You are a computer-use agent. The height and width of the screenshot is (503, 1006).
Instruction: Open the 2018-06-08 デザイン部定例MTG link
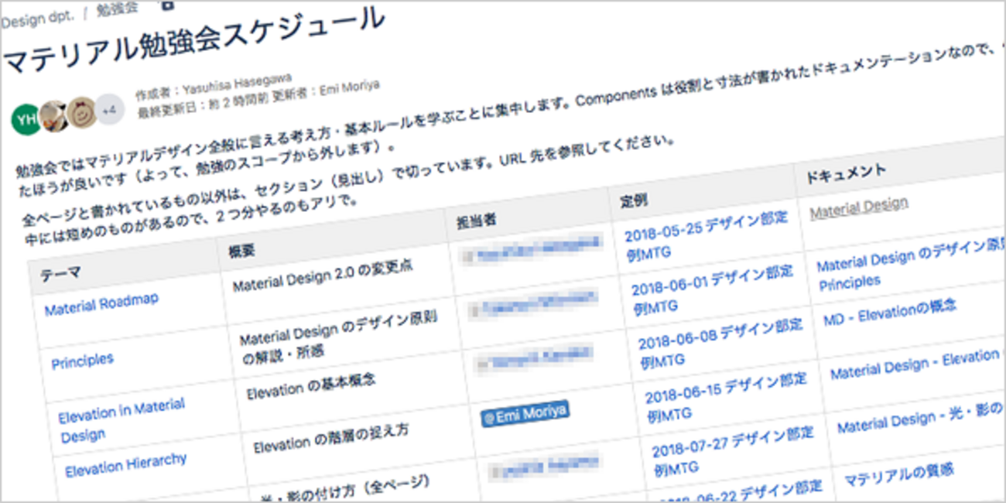point(720,342)
